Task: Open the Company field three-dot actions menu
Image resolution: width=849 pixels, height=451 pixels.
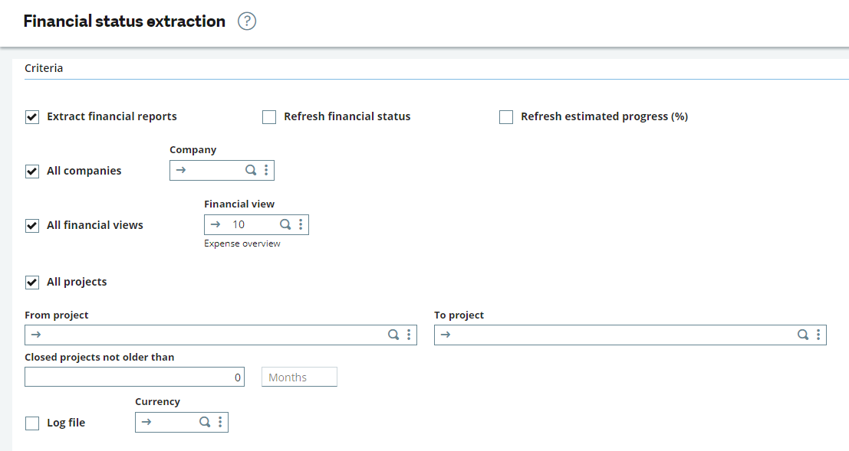Action: pyautogui.click(x=266, y=170)
